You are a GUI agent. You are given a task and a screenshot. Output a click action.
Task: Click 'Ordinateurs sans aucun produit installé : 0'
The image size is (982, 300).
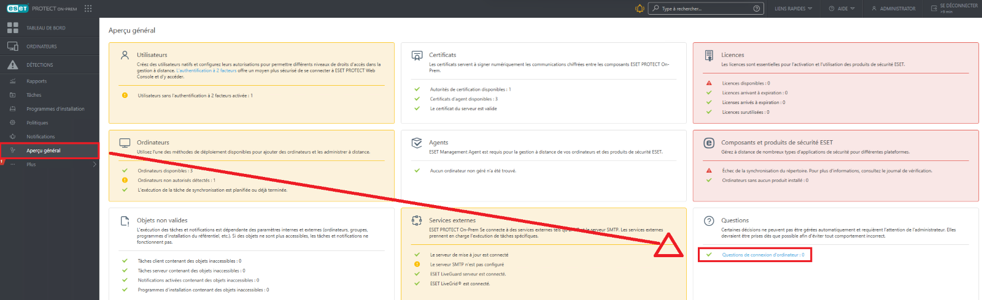pyautogui.click(x=765, y=181)
